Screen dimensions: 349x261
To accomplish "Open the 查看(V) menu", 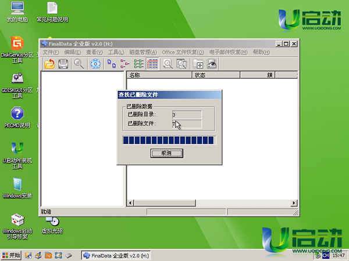I will click(94, 52).
